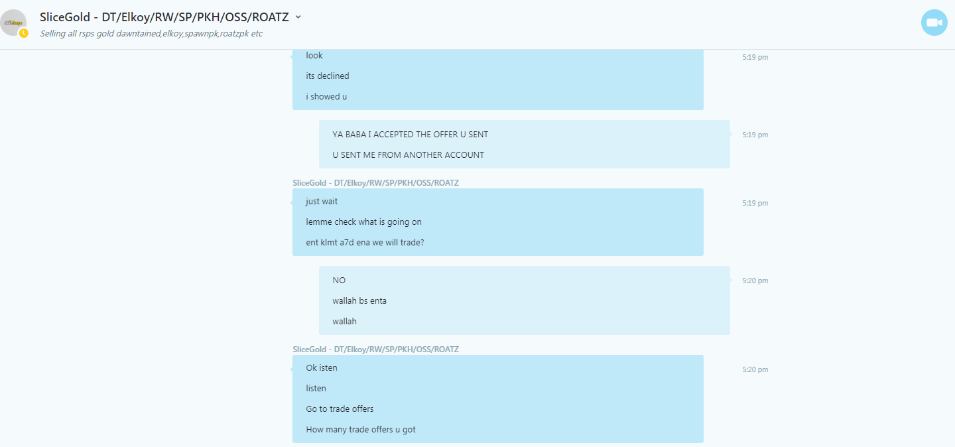This screenshot has height=447, width=955.
Task: Select the mood text about selling rsps gold
Action: [x=151, y=33]
